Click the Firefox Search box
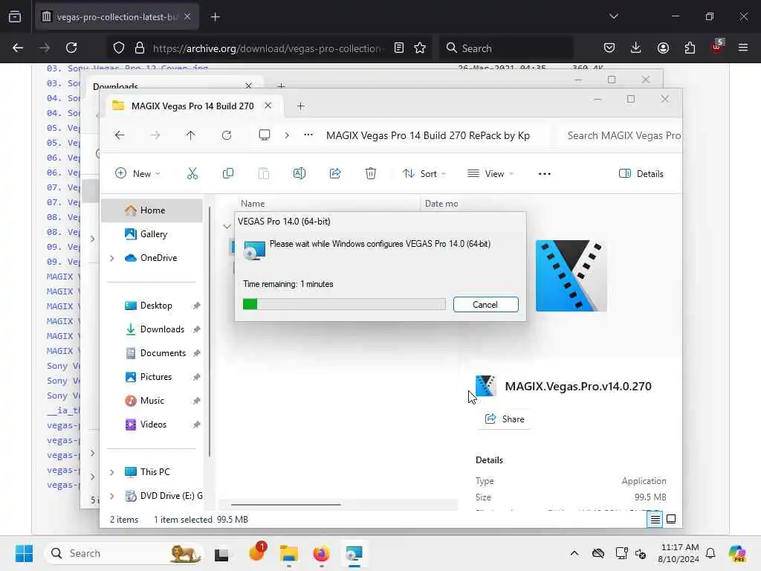761x571 pixels. pos(506,48)
